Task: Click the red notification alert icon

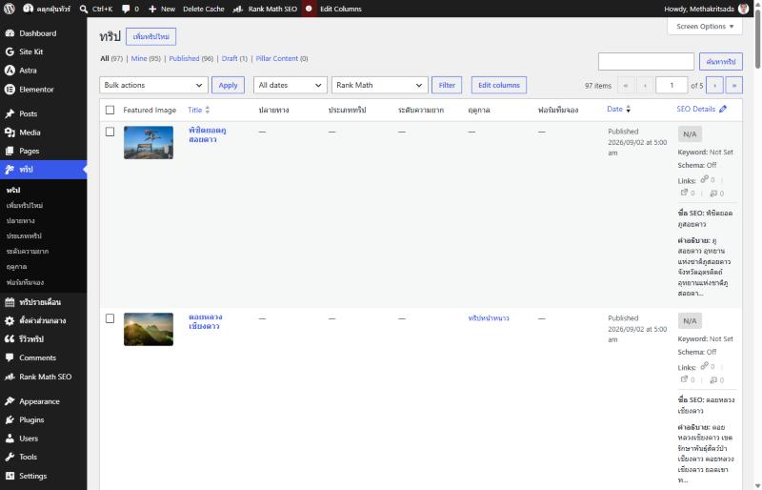Action: [x=309, y=9]
